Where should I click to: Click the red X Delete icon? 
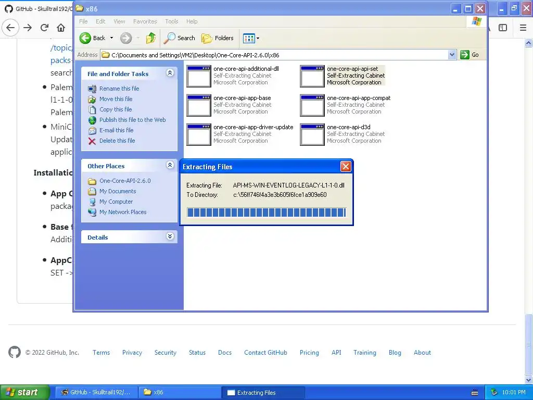pos(92,141)
